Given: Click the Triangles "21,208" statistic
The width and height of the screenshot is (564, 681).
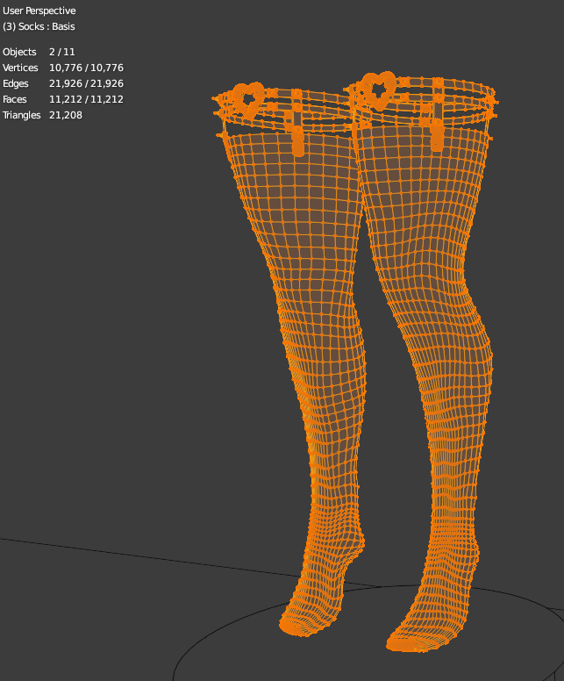Looking at the screenshot, I should (66, 115).
